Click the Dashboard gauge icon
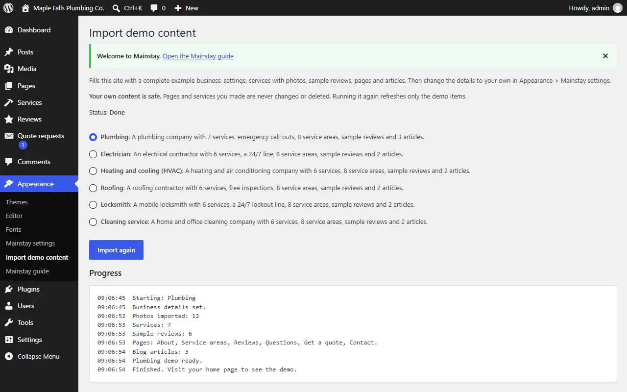 click(x=9, y=30)
